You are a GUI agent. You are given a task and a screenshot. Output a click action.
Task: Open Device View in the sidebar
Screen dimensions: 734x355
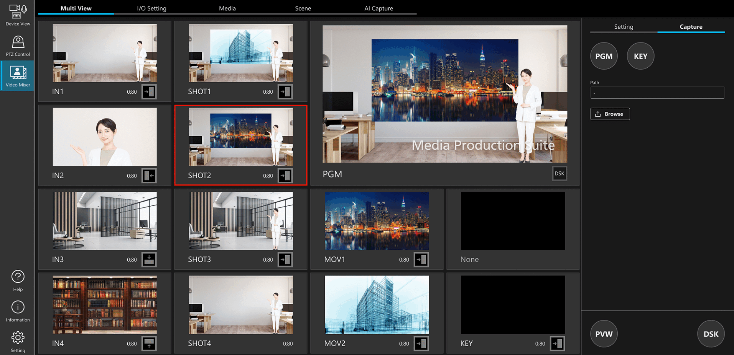coord(18,15)
